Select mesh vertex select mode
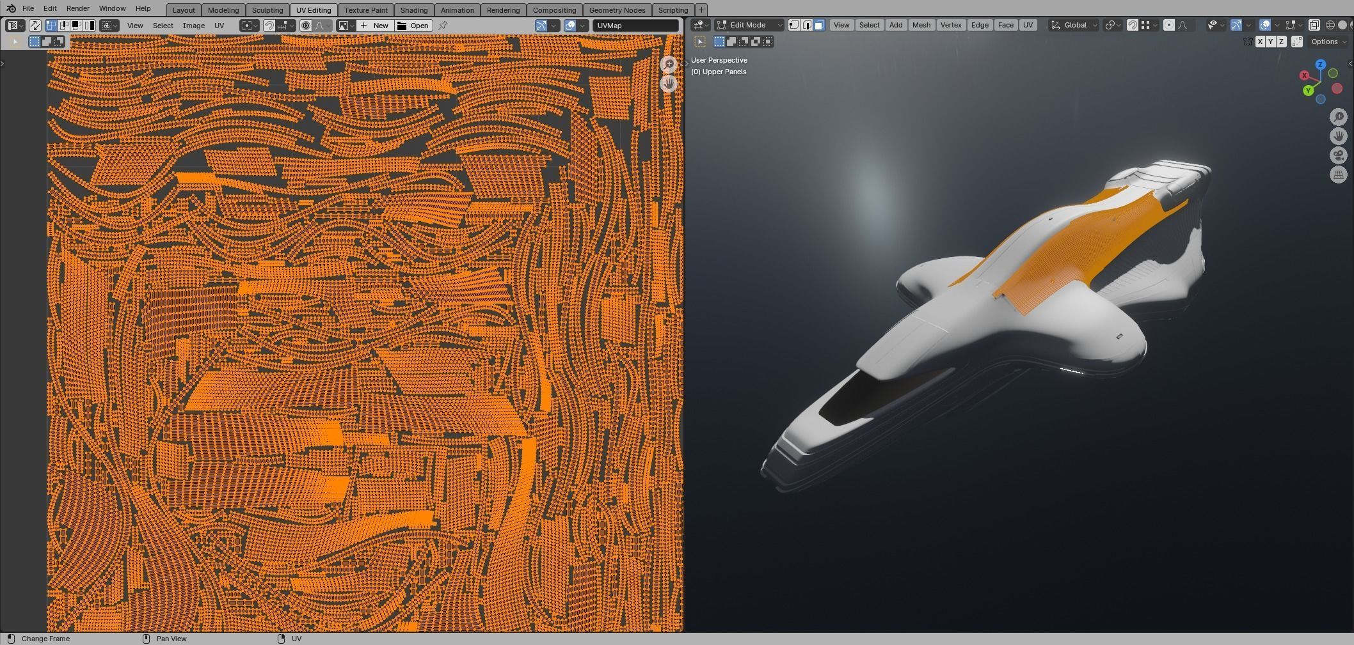 (x=794, y=25)
